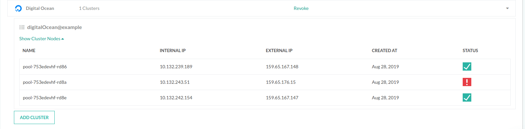Click the 1 Clusters count label
The height and width of the screenshot is (129, 525).
click(x=89, y=8)
